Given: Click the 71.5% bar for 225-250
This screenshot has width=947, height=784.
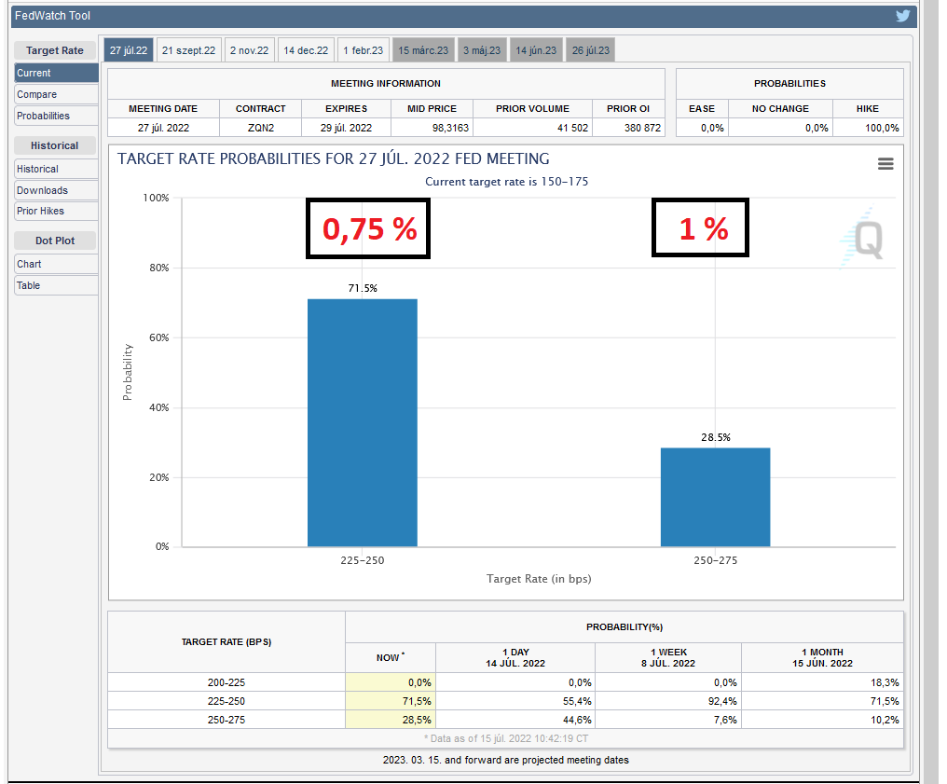Looking at the screenshot, I should tap(363, 423).
